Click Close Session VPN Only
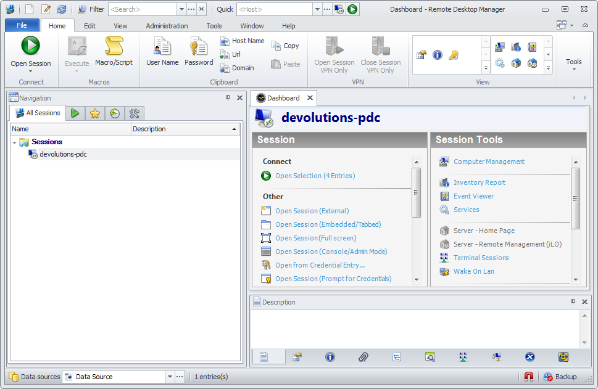 coord(380,55)
